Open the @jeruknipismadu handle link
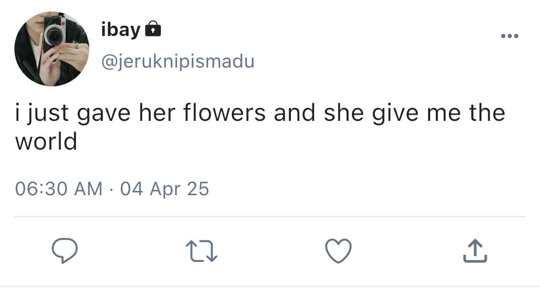 coord(177,61)
